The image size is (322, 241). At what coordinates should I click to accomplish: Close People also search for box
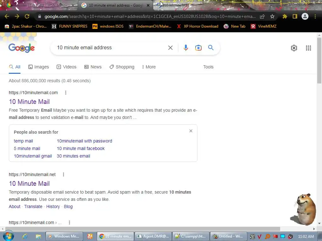pos(191,131)
